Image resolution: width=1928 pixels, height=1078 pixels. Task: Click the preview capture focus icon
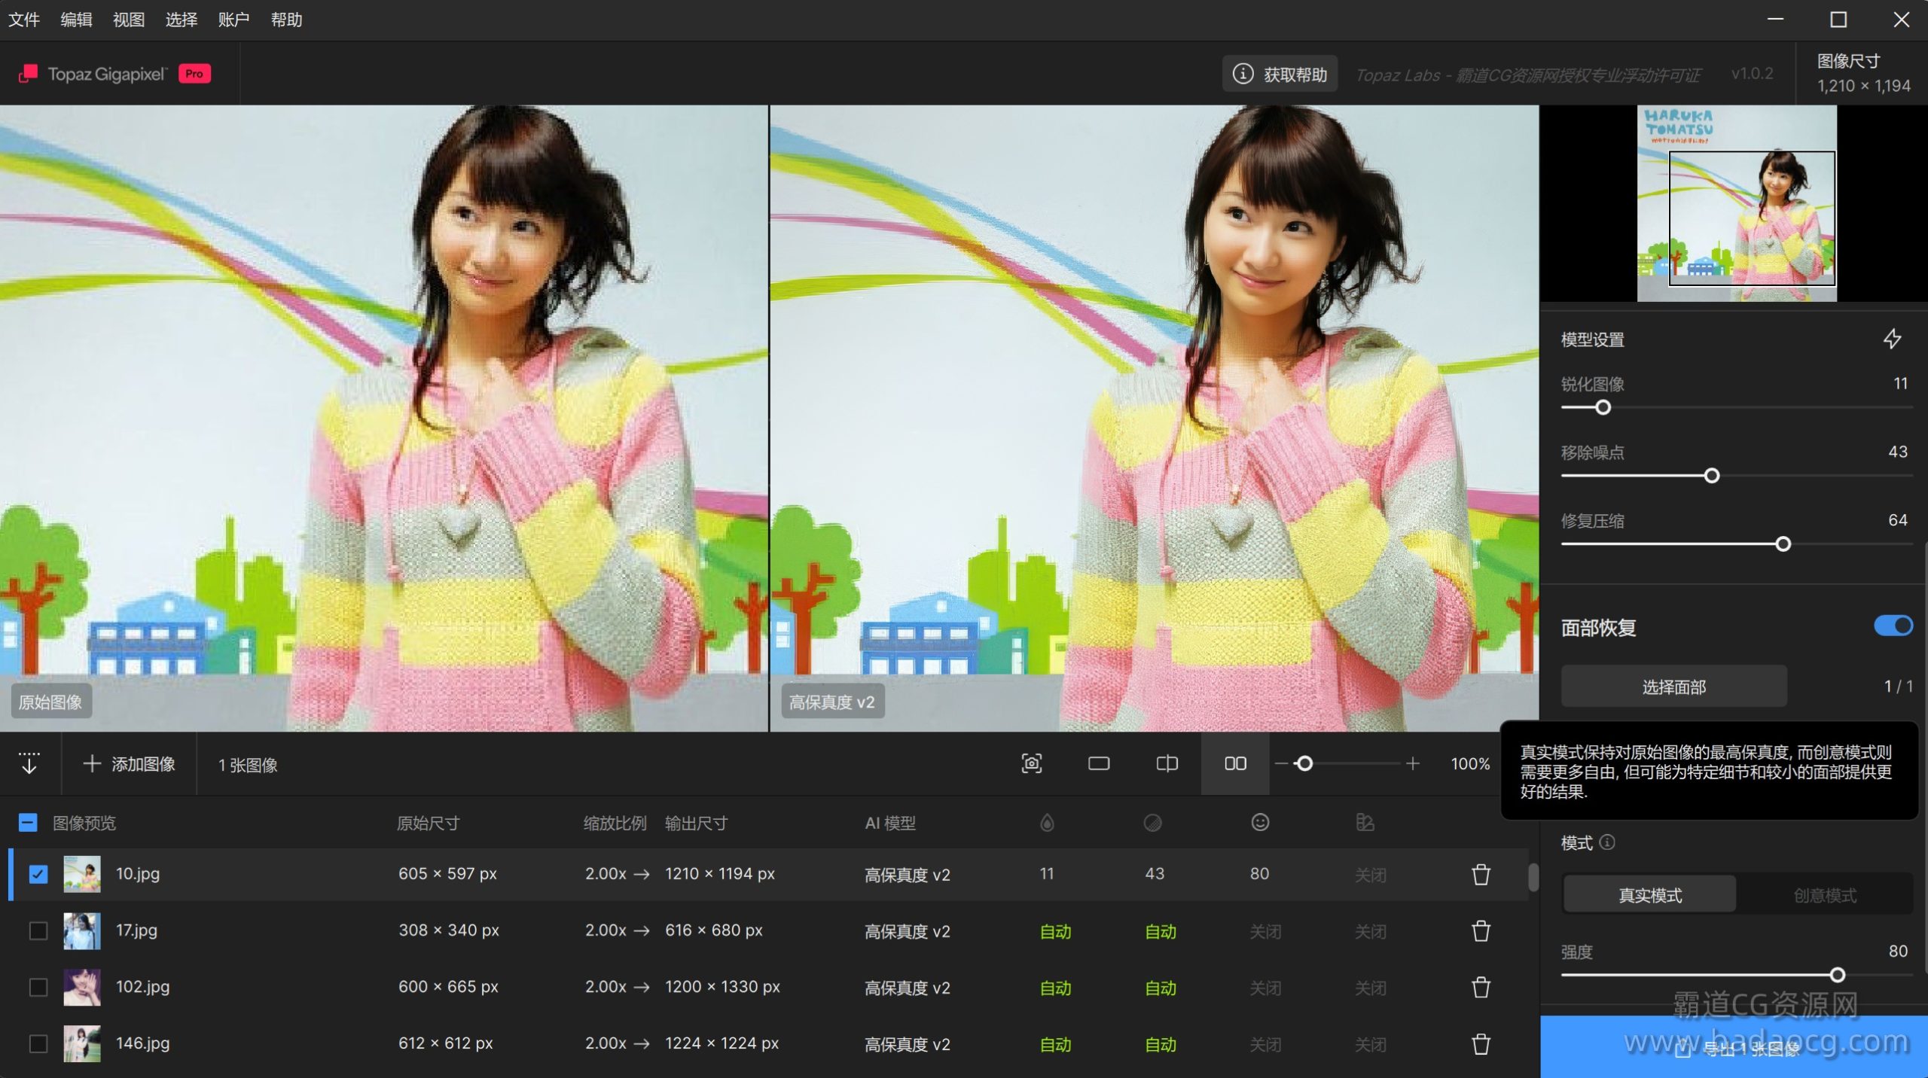click(1031, 763)
